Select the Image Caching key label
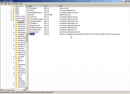Image resolution: width=130 pixels, height=94 pixels. pyautogui.click(x=21, y=53)
